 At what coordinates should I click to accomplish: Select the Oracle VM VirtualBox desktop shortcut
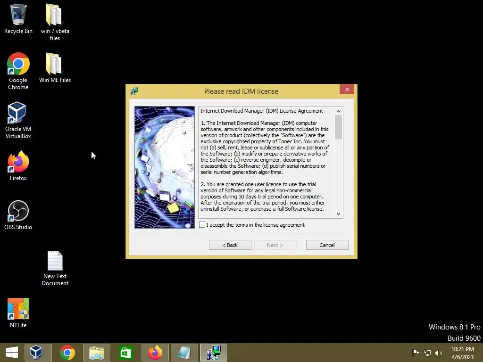[18, 120]
